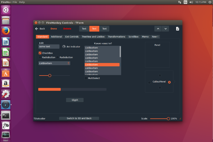Click the 'some text' edit field
Image resolution: width=213 pixels, height=142 pixels.
coord(49,47)
